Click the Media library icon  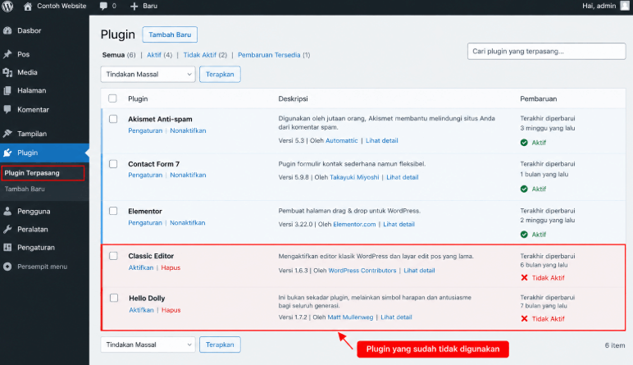(x=7, y=72)
